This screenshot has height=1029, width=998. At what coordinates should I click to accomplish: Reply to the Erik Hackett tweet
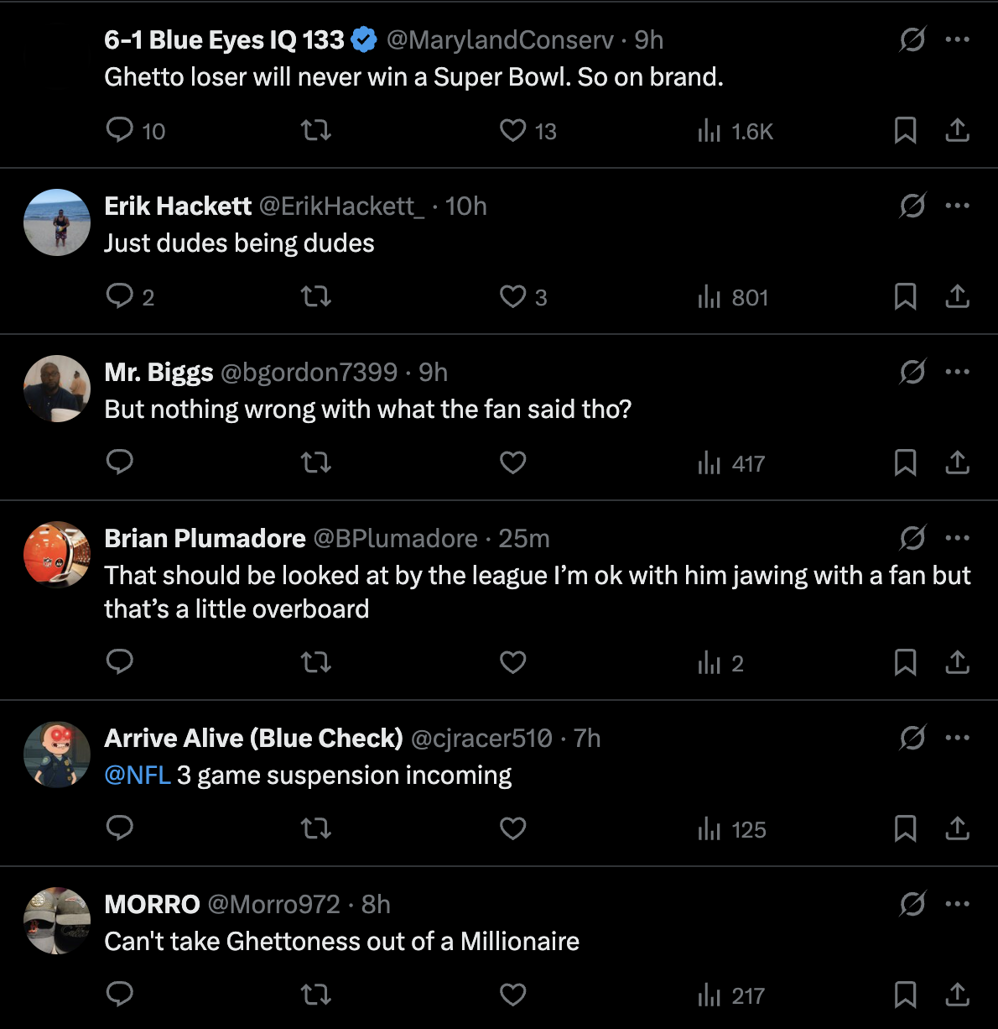click(x=120, y=296)
